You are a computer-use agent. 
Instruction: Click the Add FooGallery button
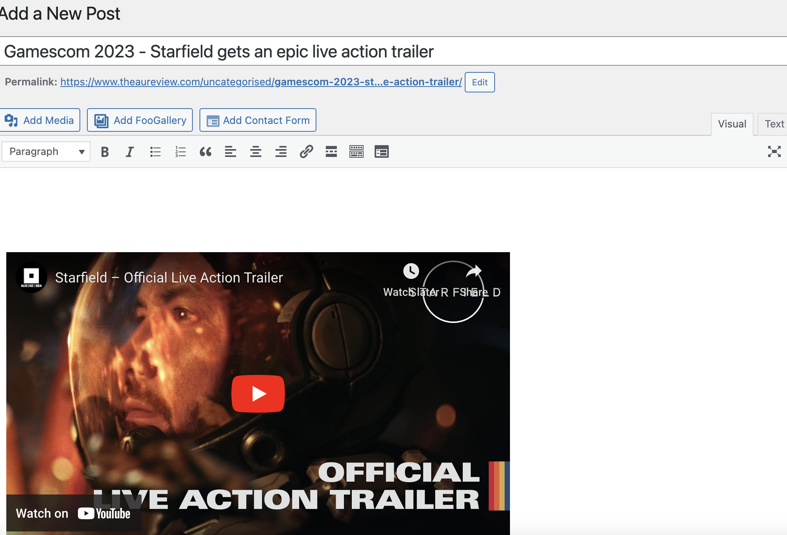point(140,120)
